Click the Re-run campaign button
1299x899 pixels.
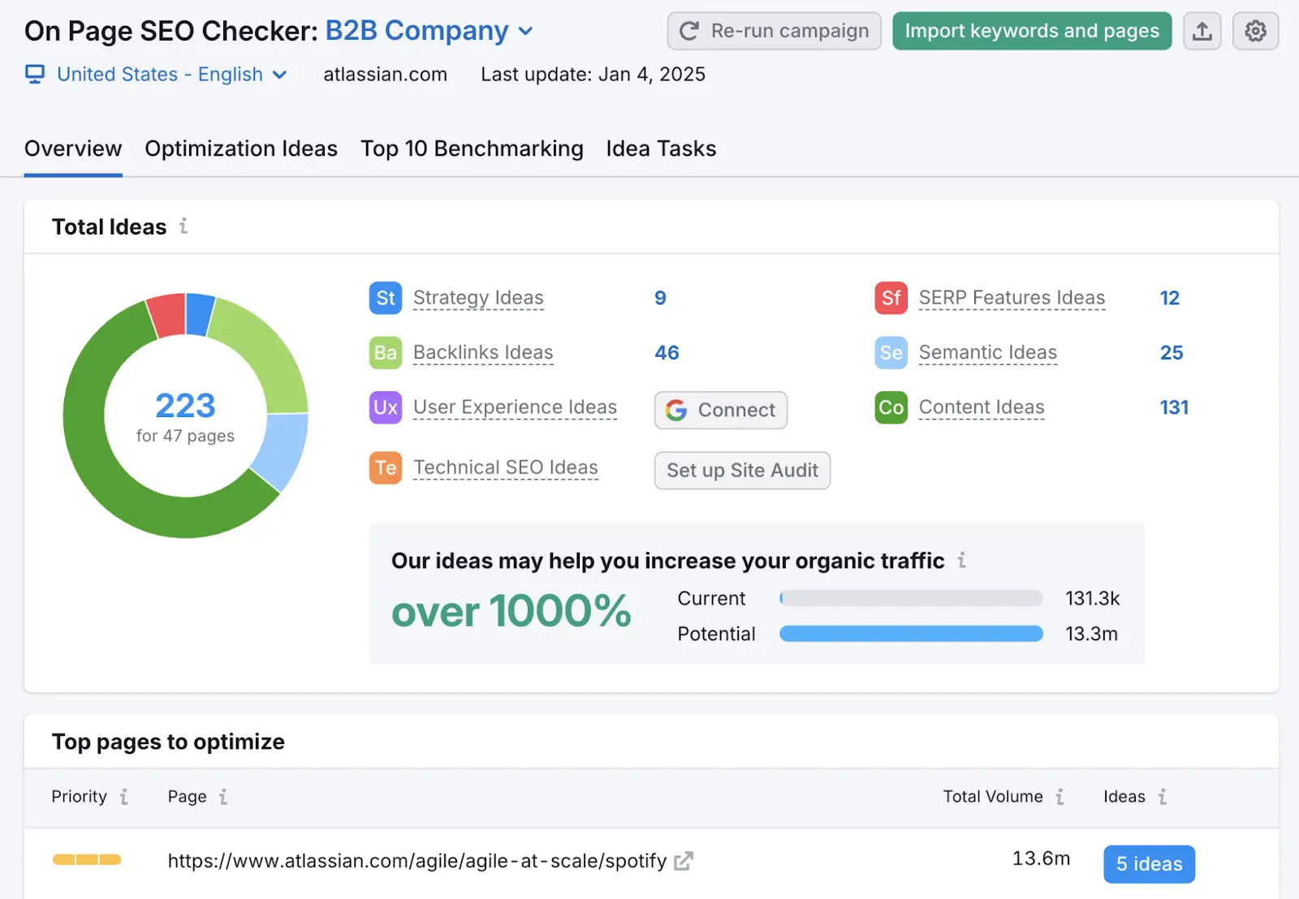[773, 31]
